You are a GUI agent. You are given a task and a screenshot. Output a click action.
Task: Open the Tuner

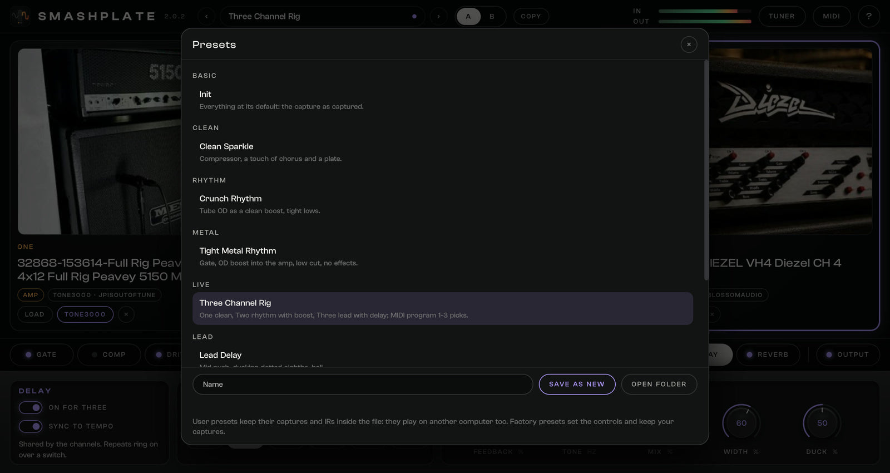(x=782, y=16)
